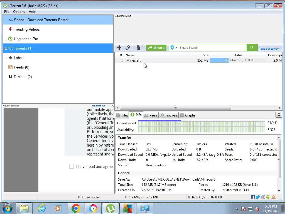Switch to the Files tab
Viewport: 285px width, 214px height.
pos(122,115)
